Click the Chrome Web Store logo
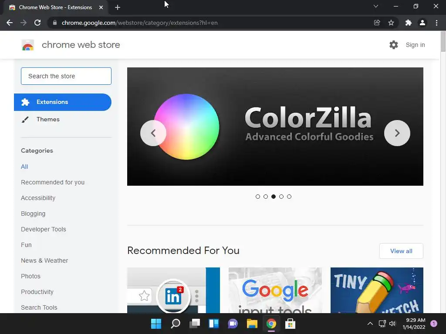 (x=28, y=45)
